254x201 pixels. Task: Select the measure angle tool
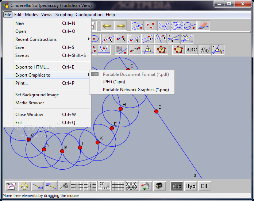click(148, 50)
